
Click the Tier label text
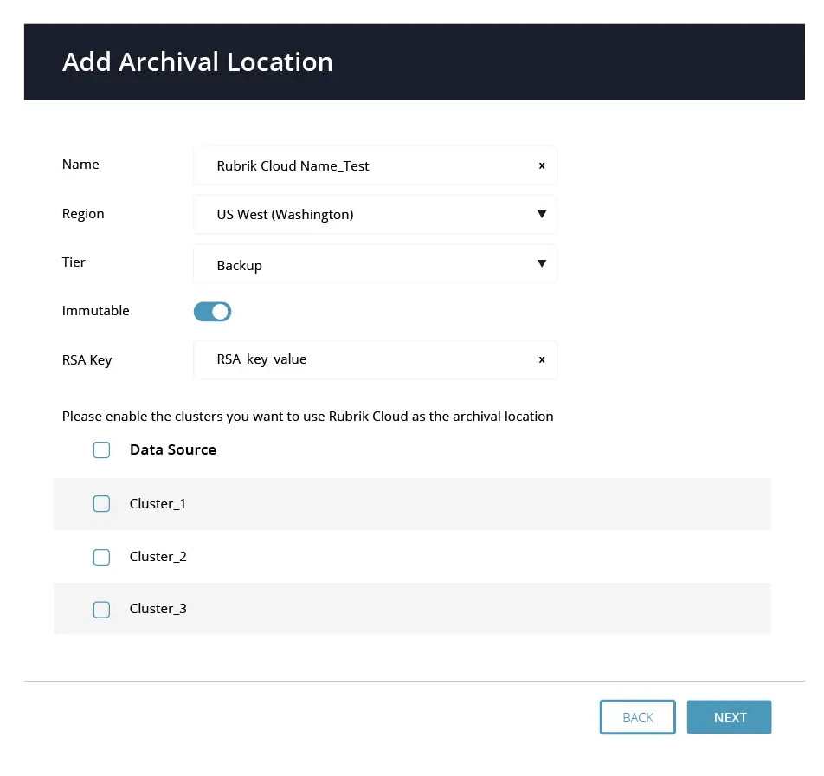click(x=74, y=262)
